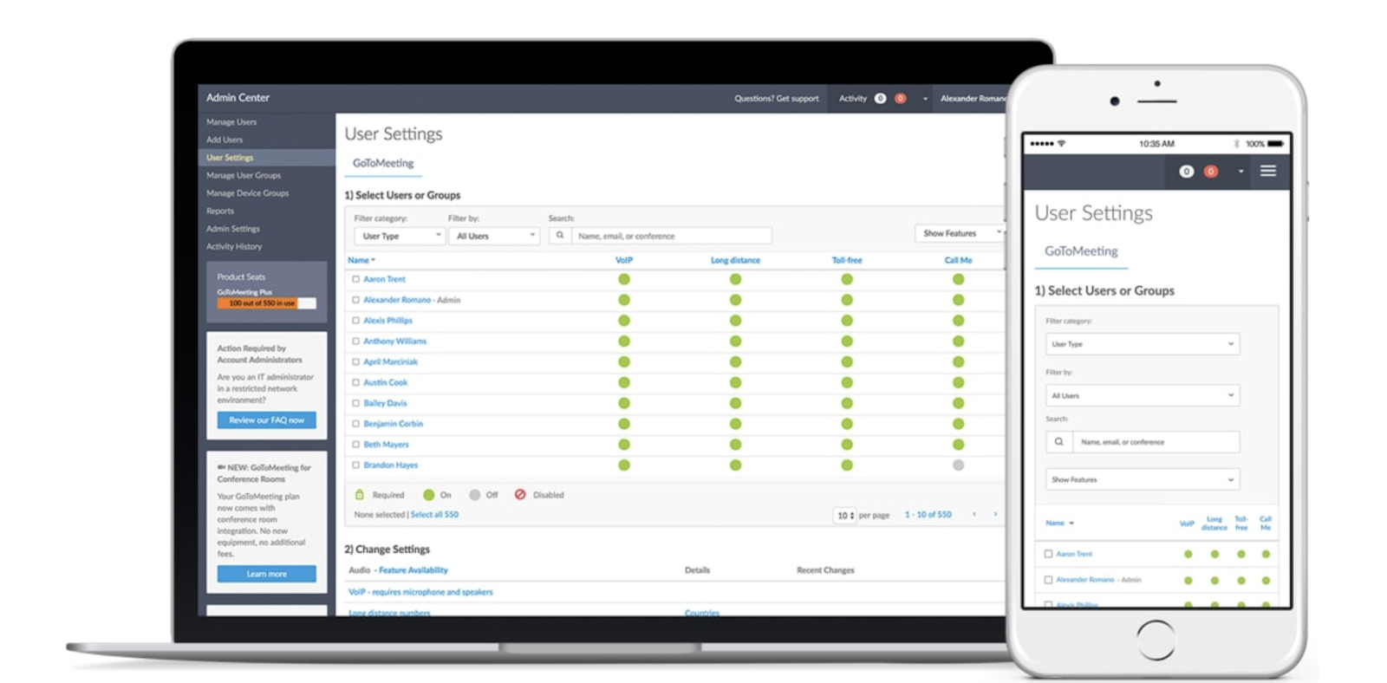Open the All Users filter dropdown on laptop
The image size is (1387, 683).
click(494, 236)
